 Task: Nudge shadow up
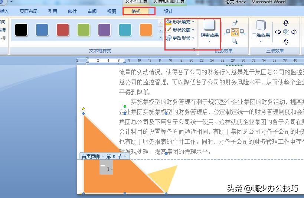point(235,23)
